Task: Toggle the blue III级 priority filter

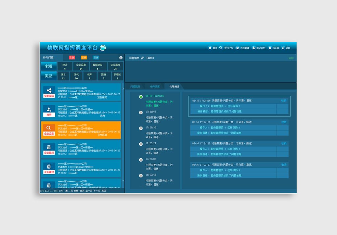Action: tap(96, 58)
